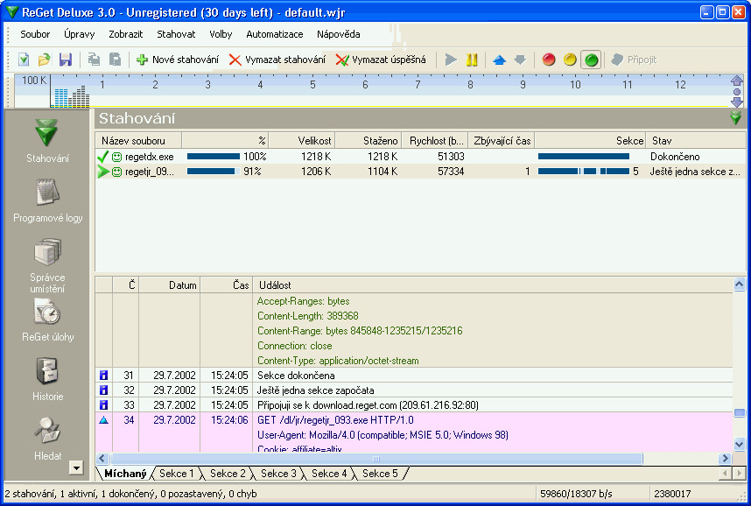The width and height of the screenshot is (751, 506).
Task: Click up arrow on speed graph panel
Action: [737, 80]
